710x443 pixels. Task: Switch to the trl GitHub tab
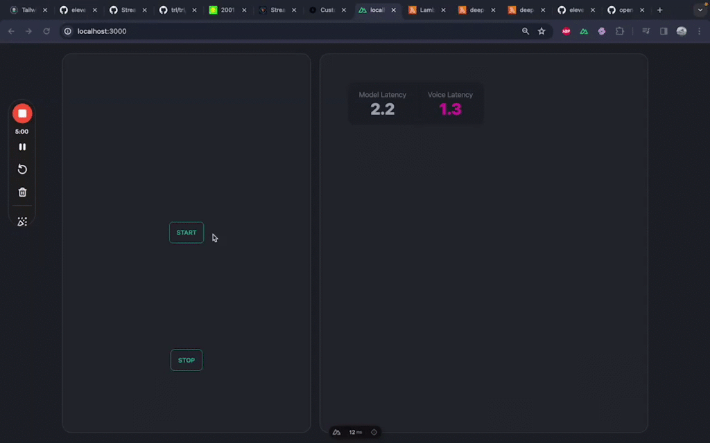pyautogui.click(x=177, y=10)
